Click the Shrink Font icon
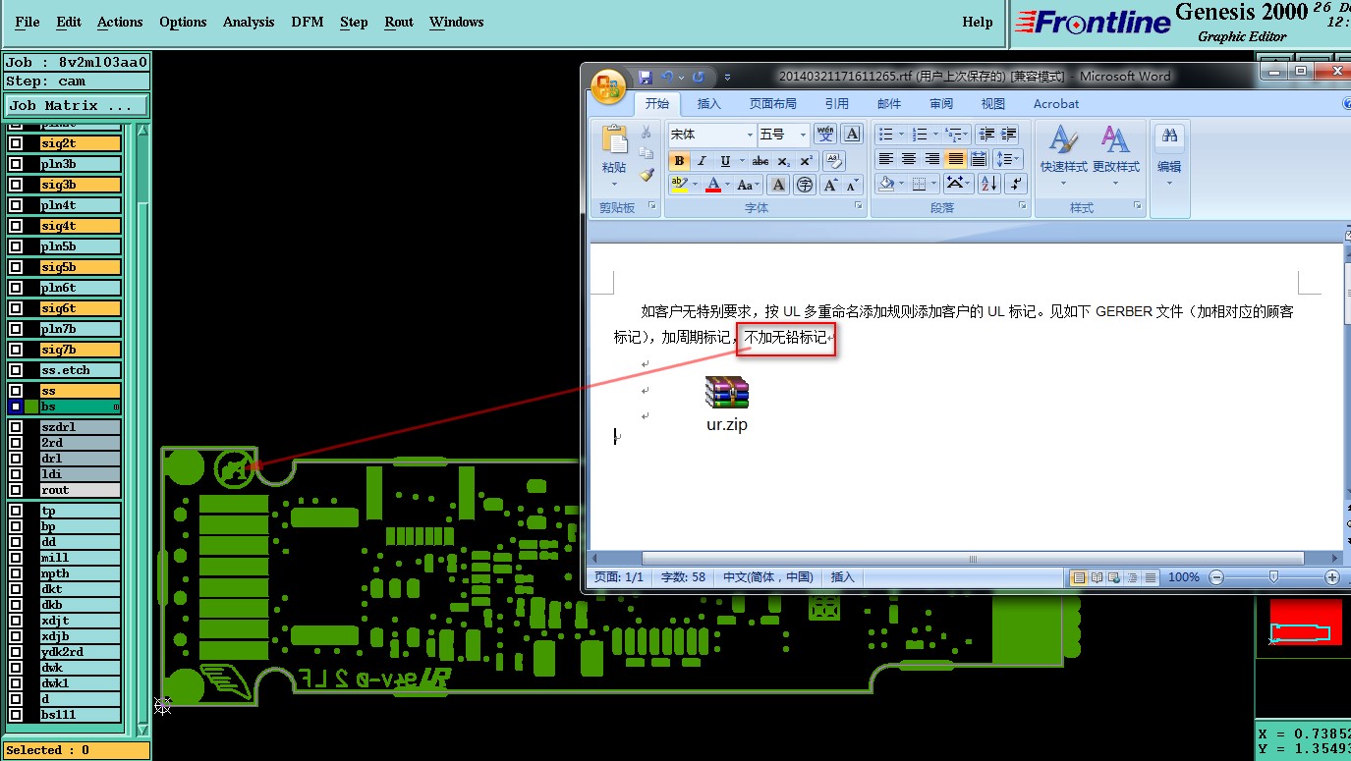The image size is (1351, 761). pos(853,184)
